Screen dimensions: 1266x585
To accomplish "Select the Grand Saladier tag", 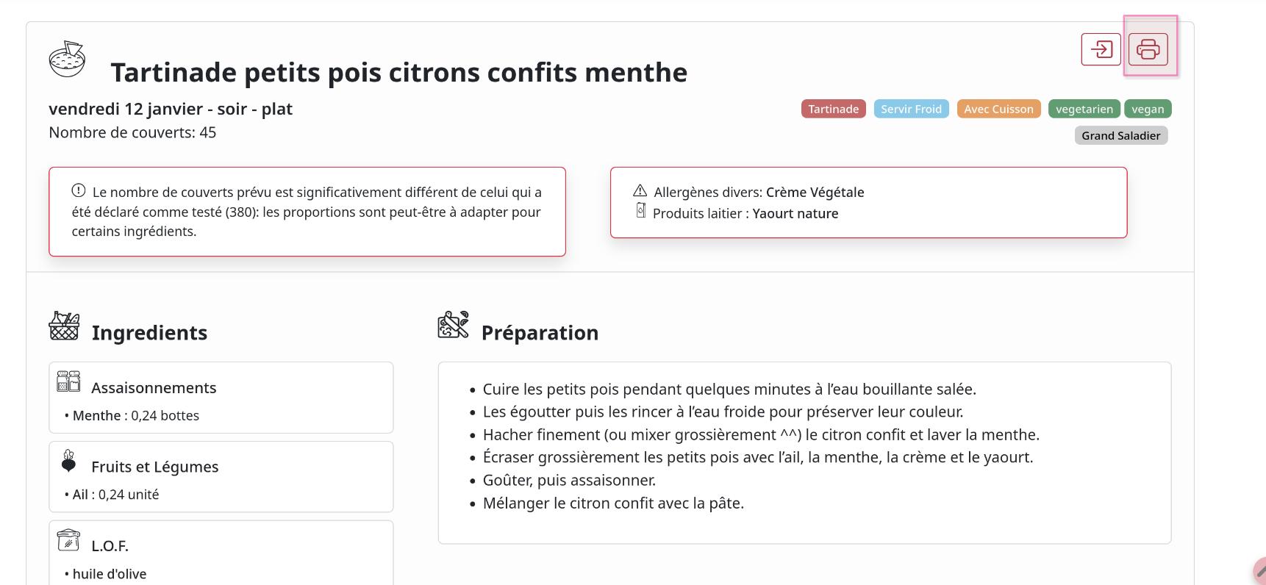I will (x=1121, y=135).
